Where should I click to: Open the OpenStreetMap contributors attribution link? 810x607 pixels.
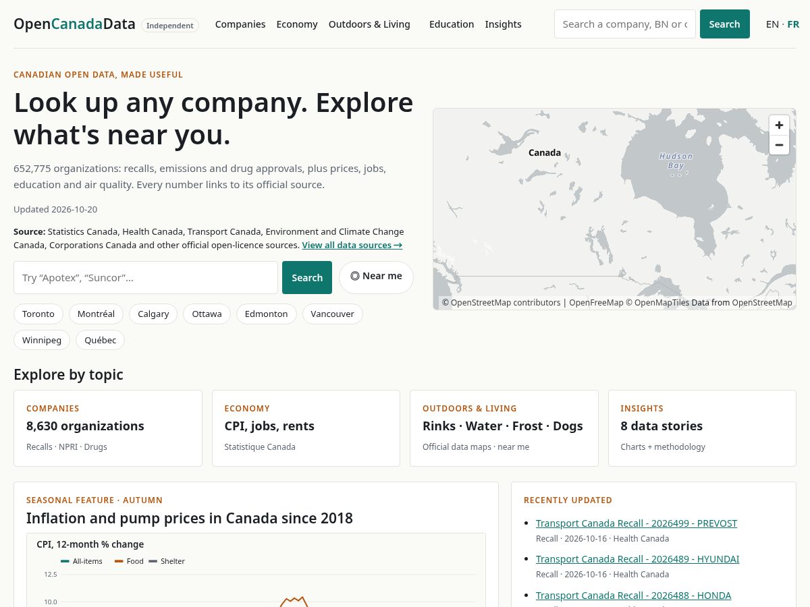coord(501,303)
